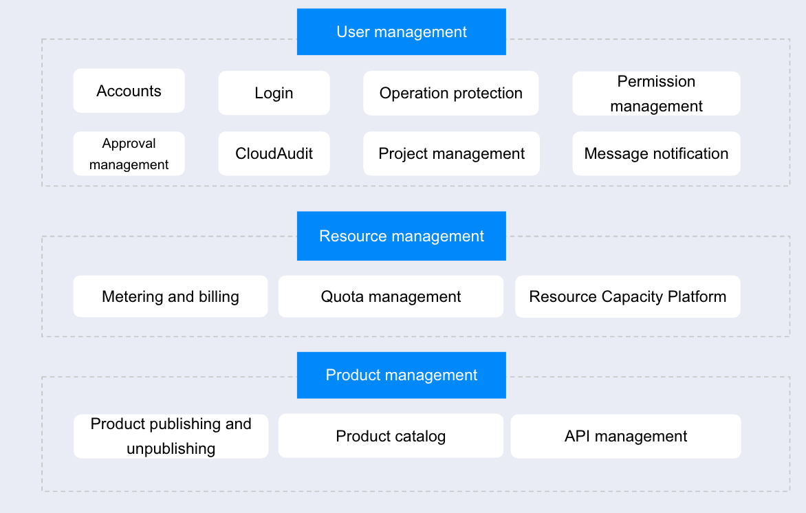Click Operation protection box
Viewport: 806px width, 513px height.
[451, 93]
